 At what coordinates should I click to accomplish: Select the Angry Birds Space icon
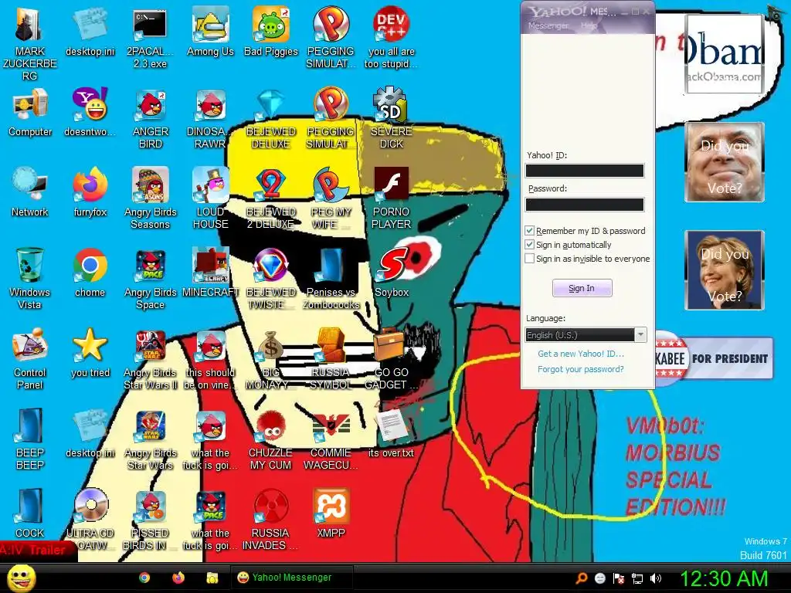click(x=151, y=278)
